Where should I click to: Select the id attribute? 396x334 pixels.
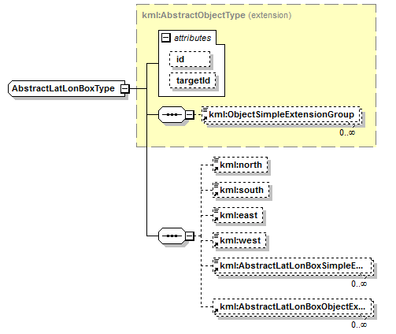[190, 59]
